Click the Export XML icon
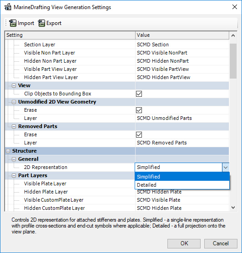 [41, 23]
